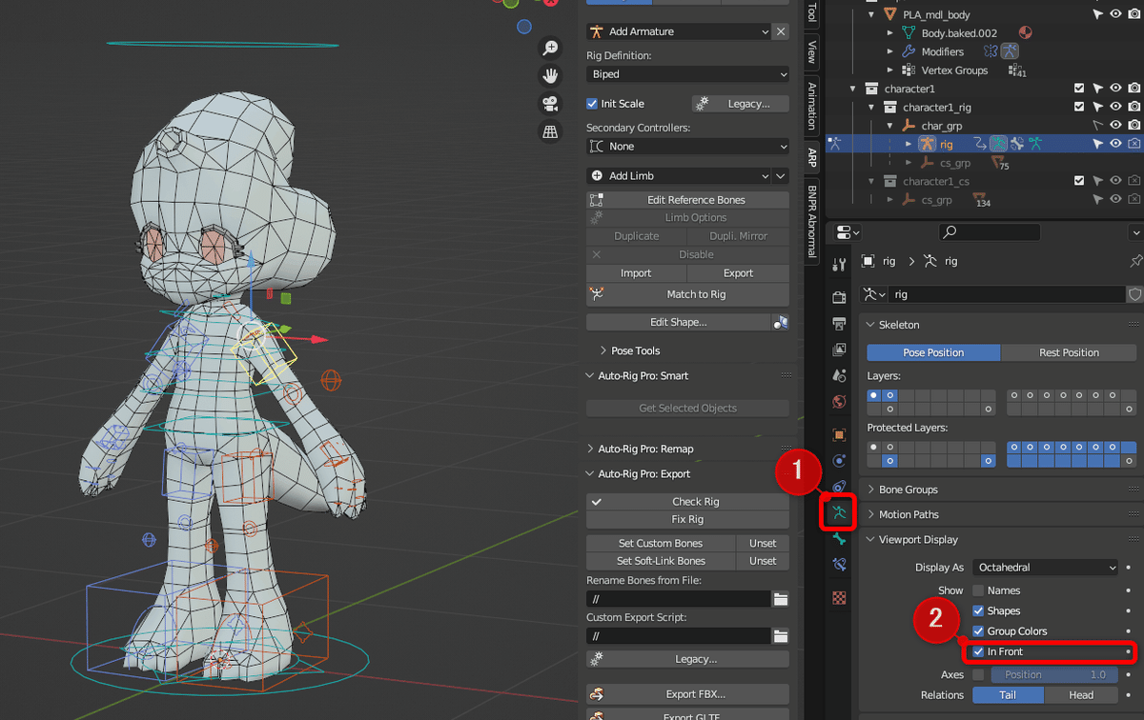This screenshot has width=1144, height=720.
Task: Open the Render properties tab icon
Action: point(839,298)
